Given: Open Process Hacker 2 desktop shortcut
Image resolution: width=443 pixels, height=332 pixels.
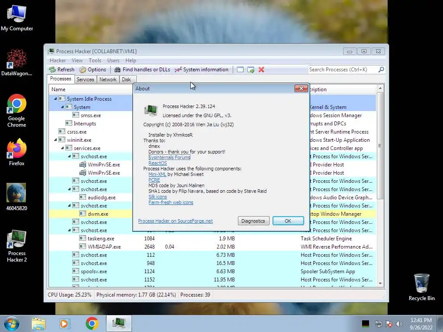Looking at the screenshot, I should pos(17,246).
